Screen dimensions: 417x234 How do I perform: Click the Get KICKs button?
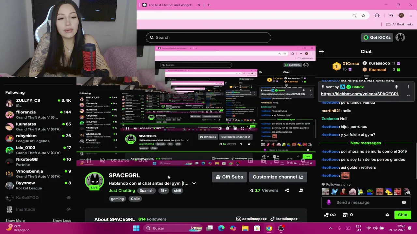[377, 37]
